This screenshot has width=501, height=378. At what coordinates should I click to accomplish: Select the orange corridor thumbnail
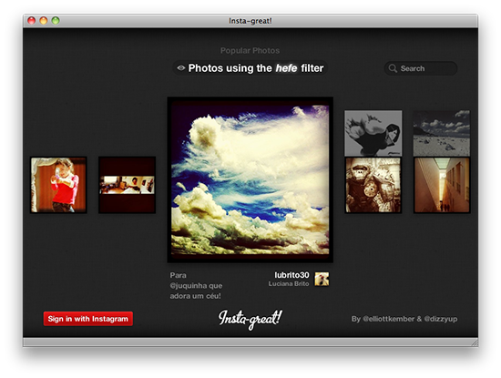442,185
